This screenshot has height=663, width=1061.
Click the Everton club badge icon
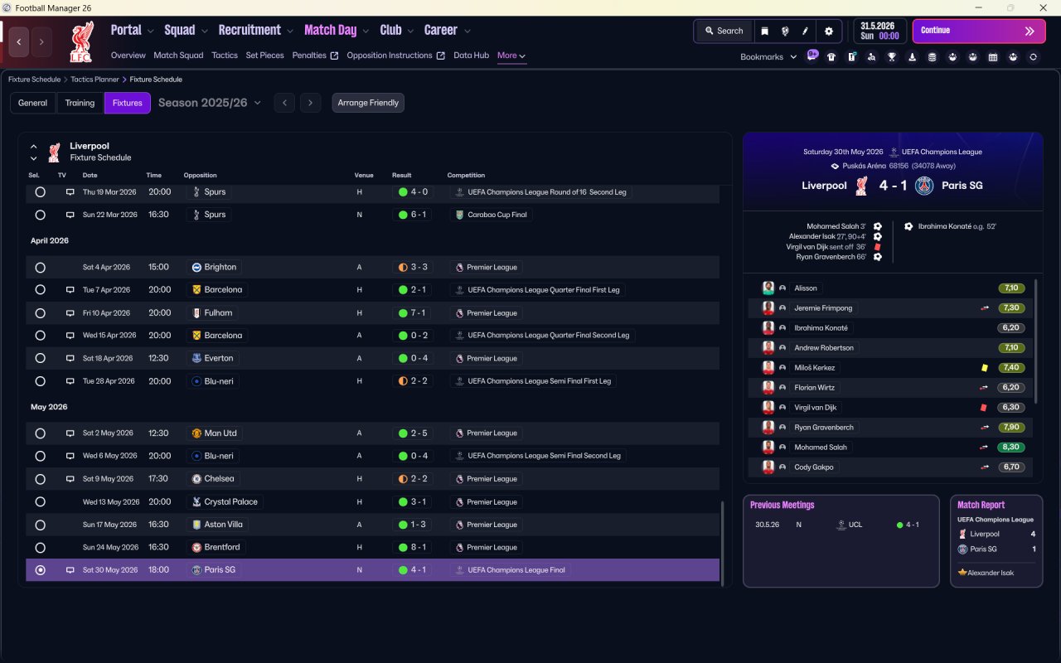point(196,359)
